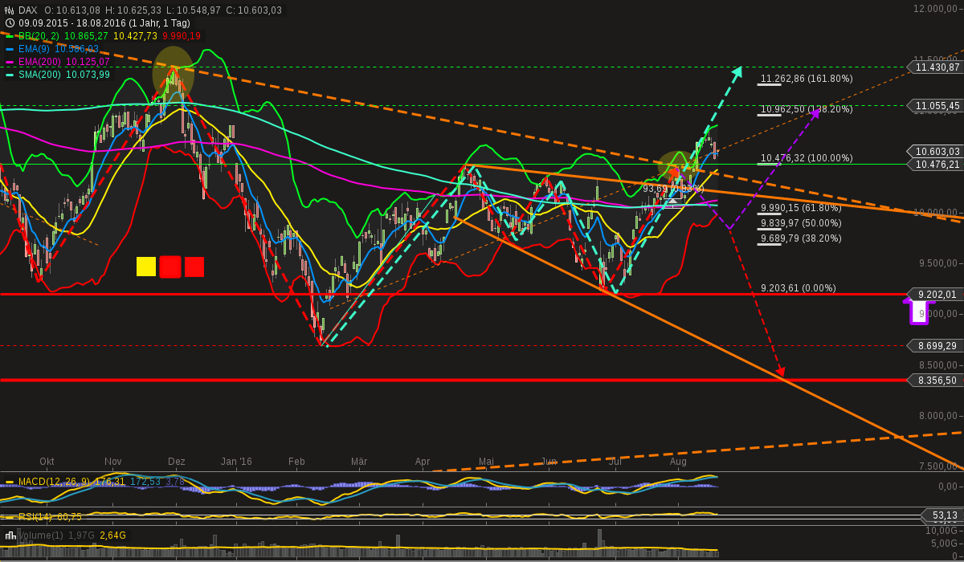Click the Jan '16 label on time axis
This screenshot has width=964, height=562.
(x=236, y=462)
